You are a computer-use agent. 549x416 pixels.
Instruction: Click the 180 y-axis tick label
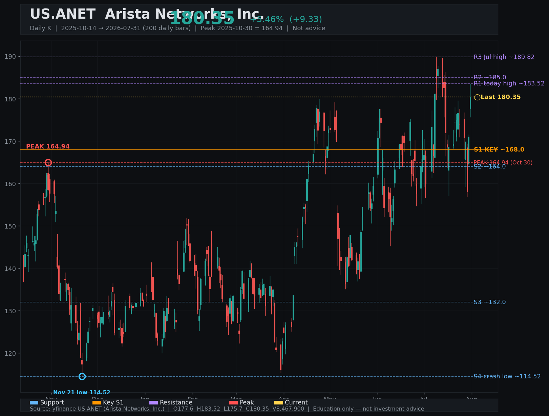click(10, 99)
